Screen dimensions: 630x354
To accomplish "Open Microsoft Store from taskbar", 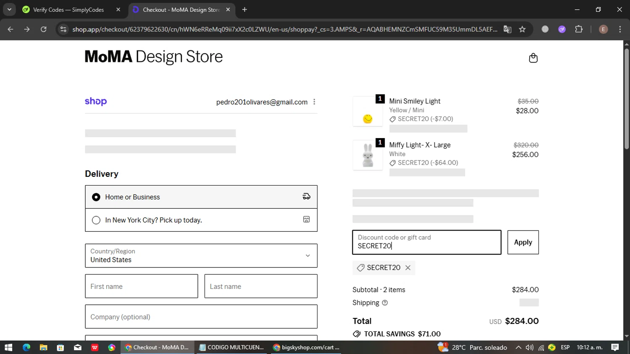I will [60, 347].
